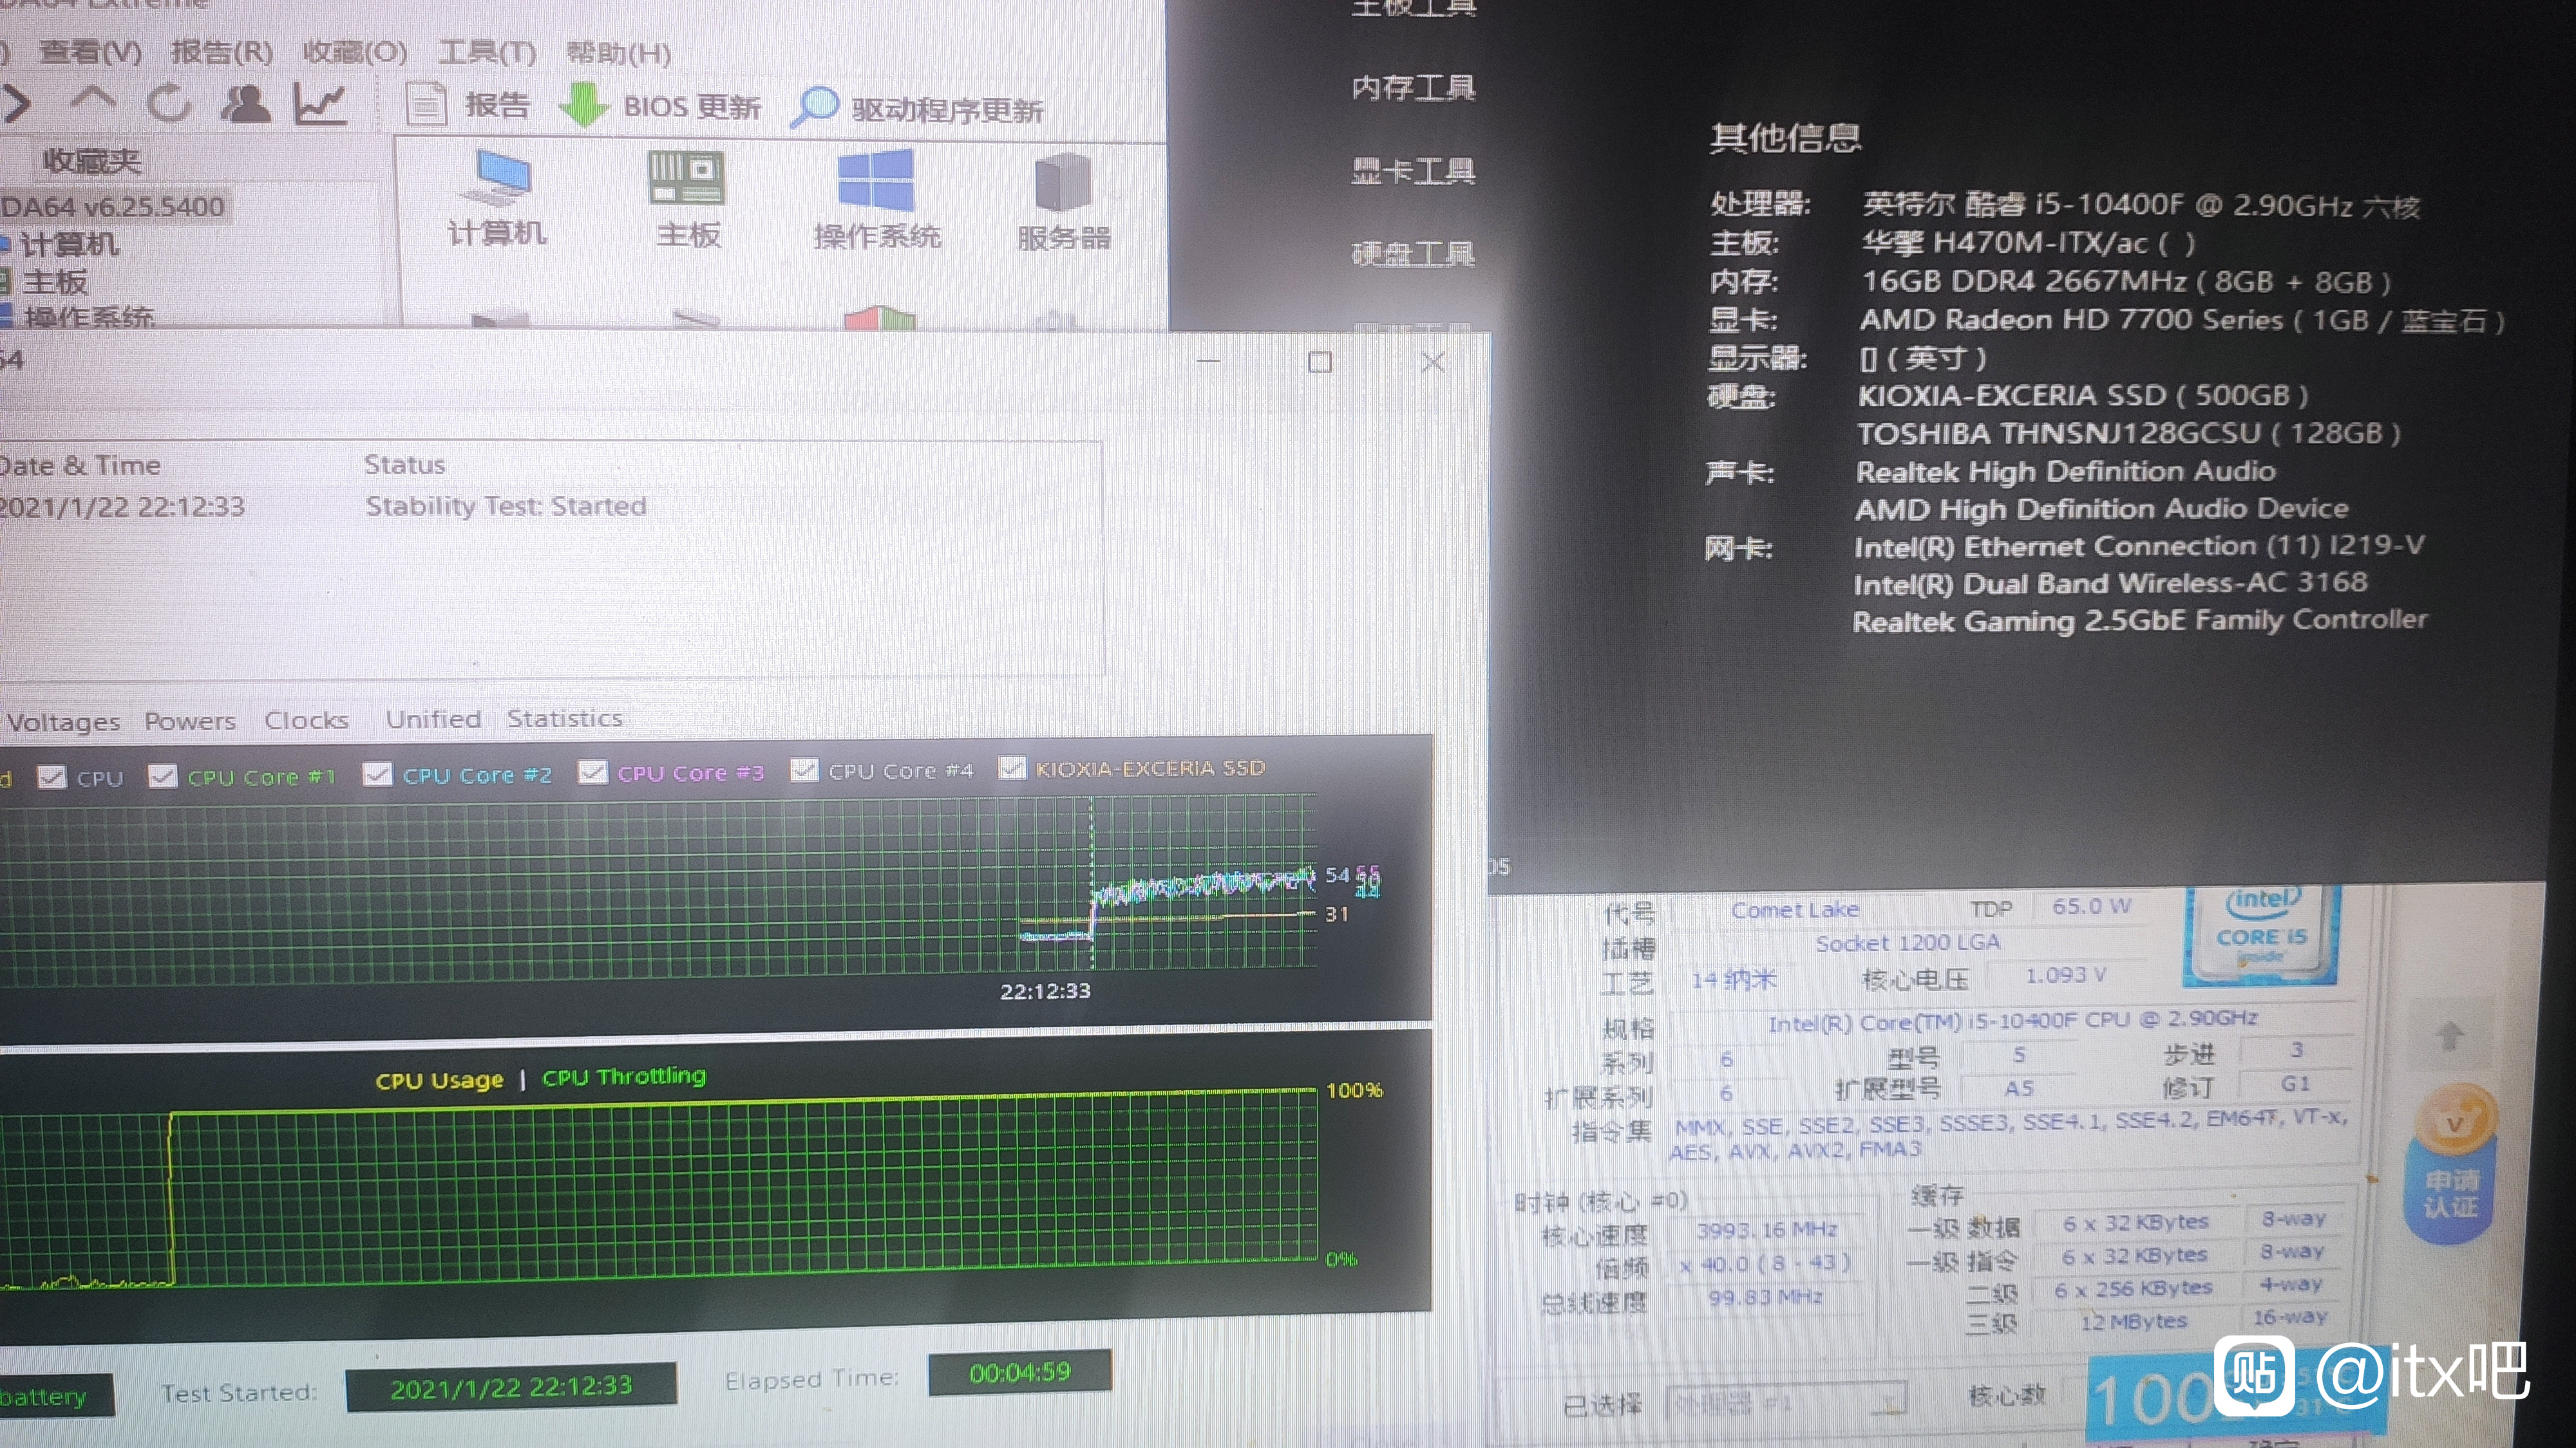Click the BIOS 更新 green arrow button
This screenshot has width=2576, height=1448.
[x=661, y=106]
